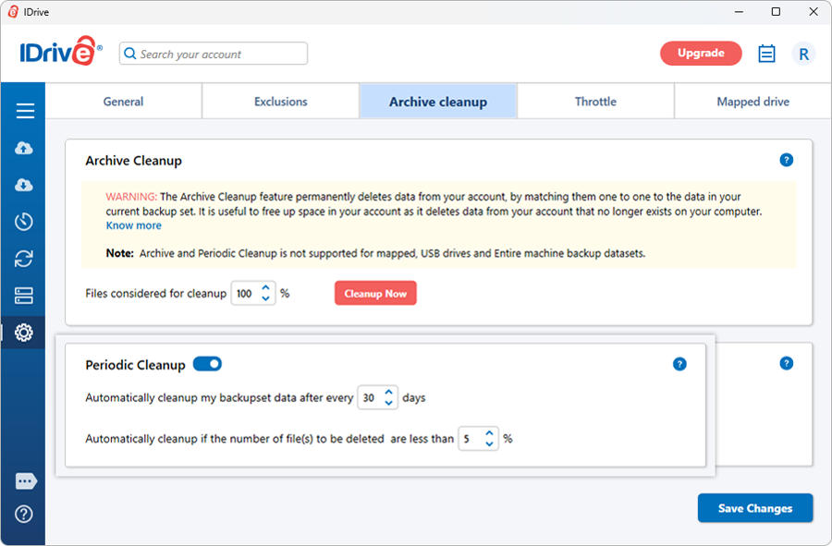
Task: Open the Restore cloud download icon
Action: [x=25, y=185]
